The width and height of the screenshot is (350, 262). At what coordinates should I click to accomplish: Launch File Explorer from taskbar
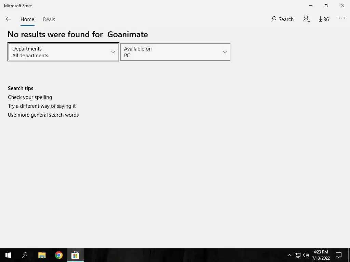[x=42, y=255]
